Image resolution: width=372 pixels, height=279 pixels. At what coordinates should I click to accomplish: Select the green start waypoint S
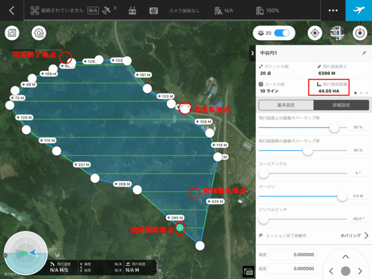tap(180, 228)
